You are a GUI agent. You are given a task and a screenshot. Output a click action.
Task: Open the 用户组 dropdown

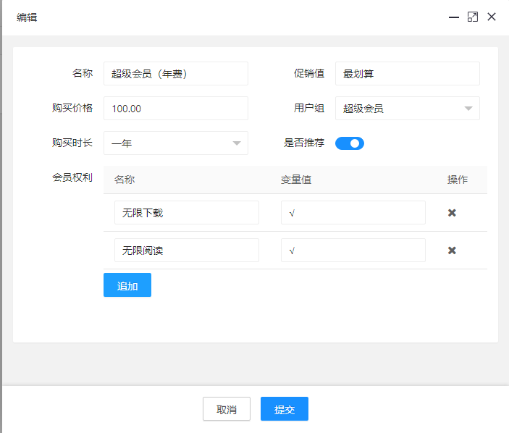coord(407,109)
